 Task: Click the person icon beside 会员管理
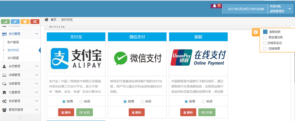pos(4,66)
